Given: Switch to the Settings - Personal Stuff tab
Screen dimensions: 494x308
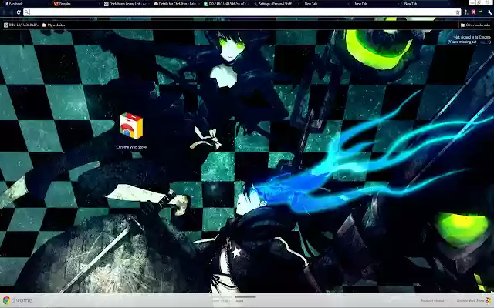Looking at the screenshot, I should (x=278, y=4).
